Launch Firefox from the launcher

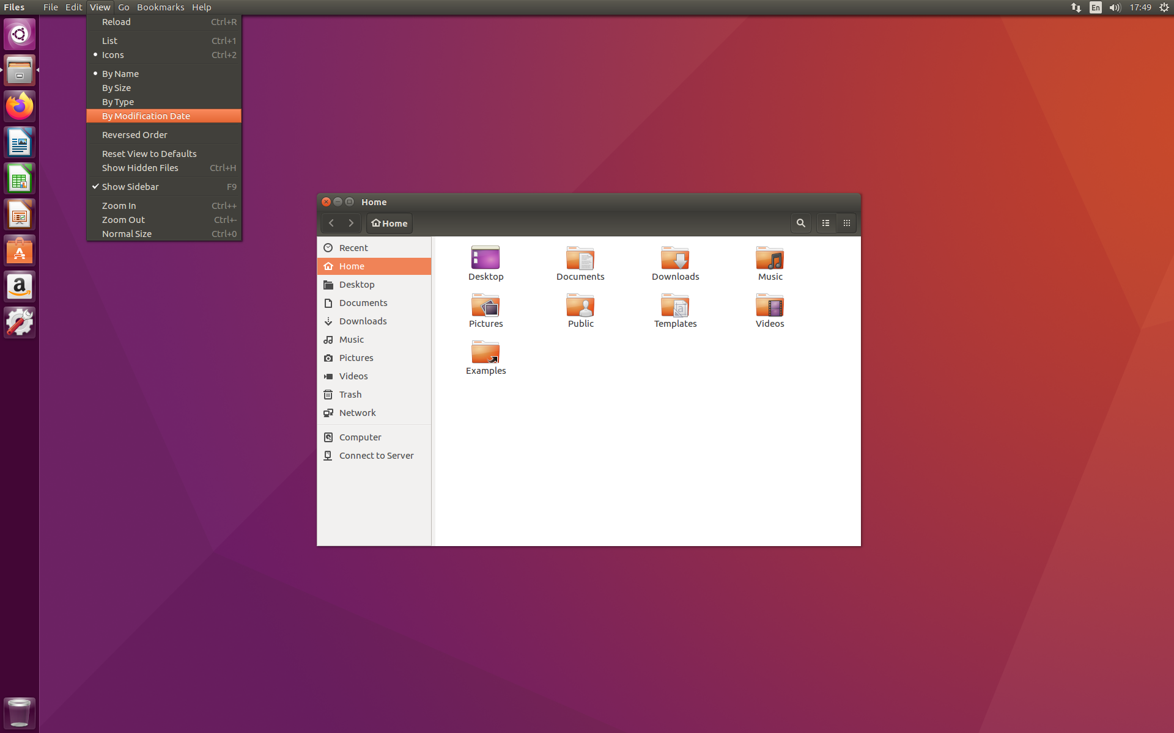(20, 106)
